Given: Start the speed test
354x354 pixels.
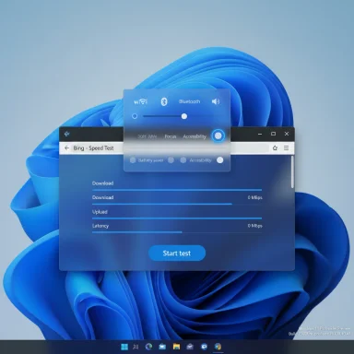Looking at the screenshot, I should pyautogui.click(x=177, y=254).
